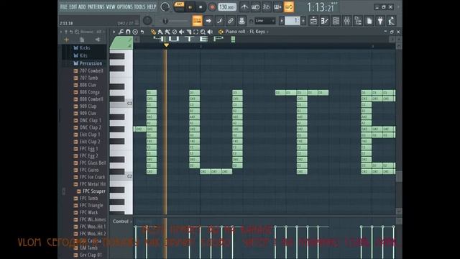Viewport: 460px width, 259px height.
Task: Arm the record button
Action: coord(212,7)
